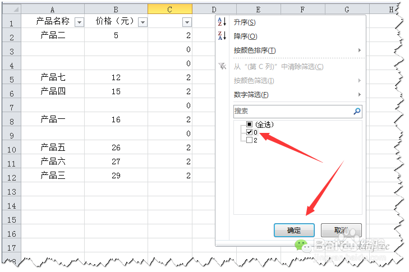The height and width of the screenshot is (272, 409).
Task: Click price cell with value 26
Action: (116, 147)
